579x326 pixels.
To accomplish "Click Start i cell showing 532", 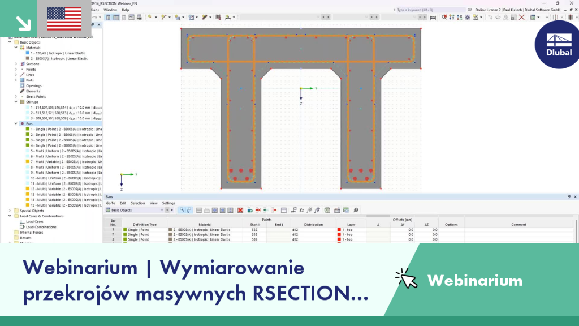I will [x=254, y=230].
